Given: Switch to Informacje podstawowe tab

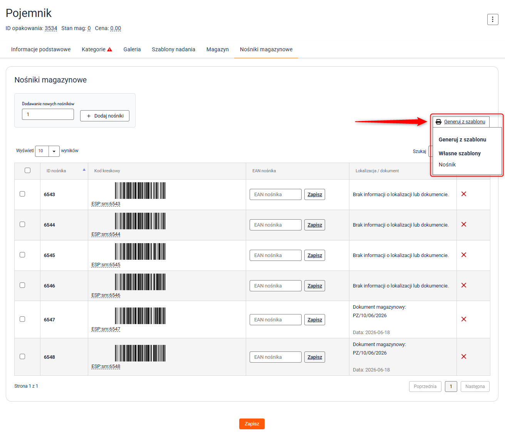Looking at the screenshot, I should (41, 49).
